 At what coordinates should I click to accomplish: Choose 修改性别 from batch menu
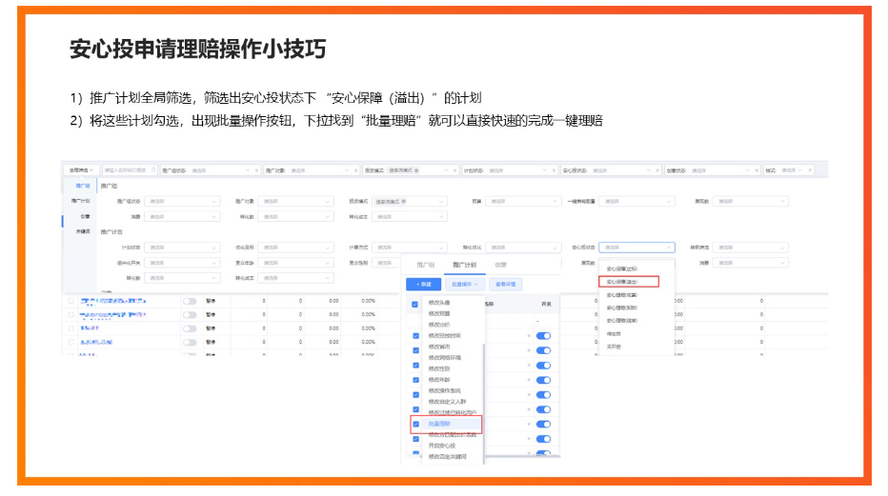[439, 368]
